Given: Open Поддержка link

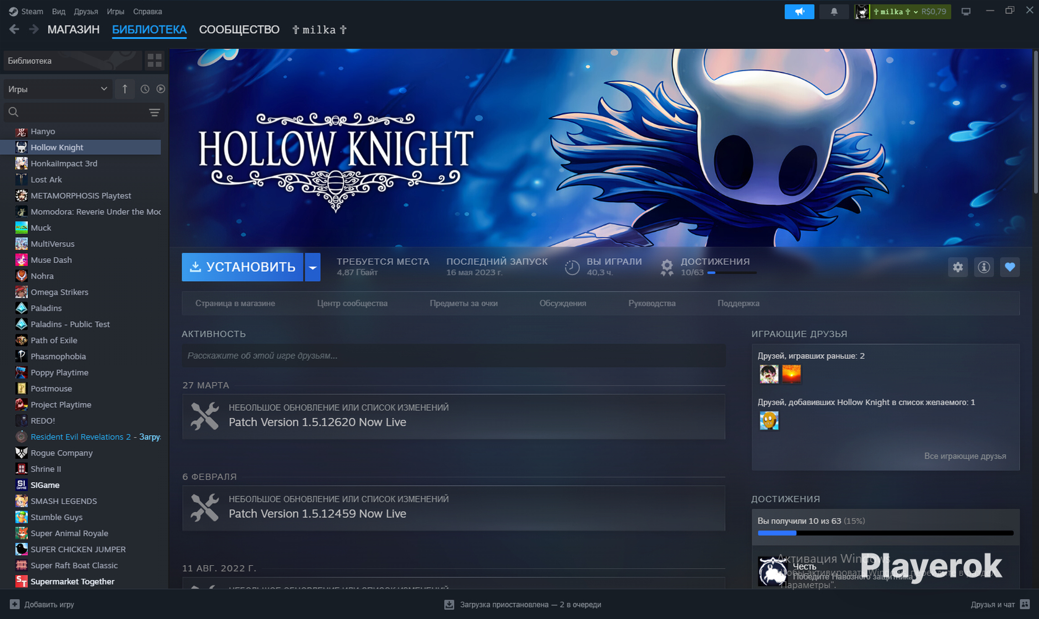Looking at the screenshot, I should (x=739, y=303).
